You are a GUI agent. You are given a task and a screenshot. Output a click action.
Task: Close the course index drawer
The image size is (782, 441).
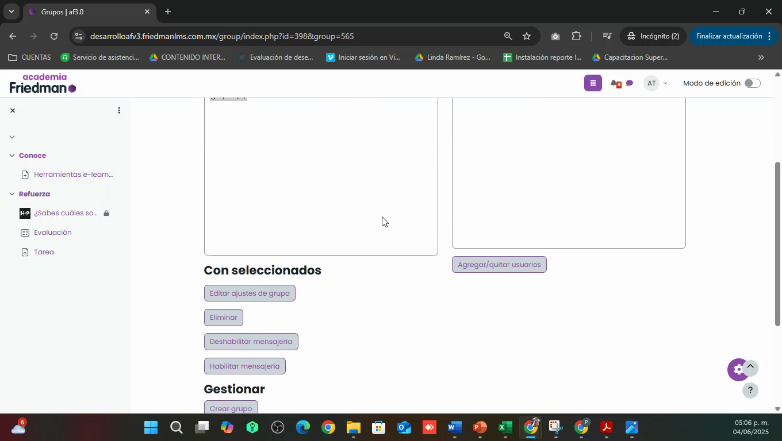point(13,110)
